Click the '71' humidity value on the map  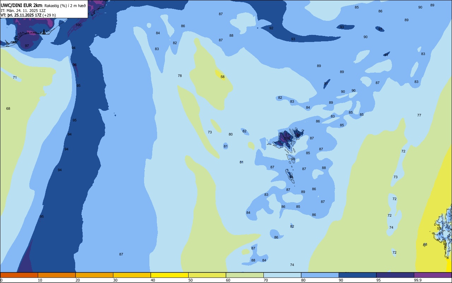tap(15, 77)
